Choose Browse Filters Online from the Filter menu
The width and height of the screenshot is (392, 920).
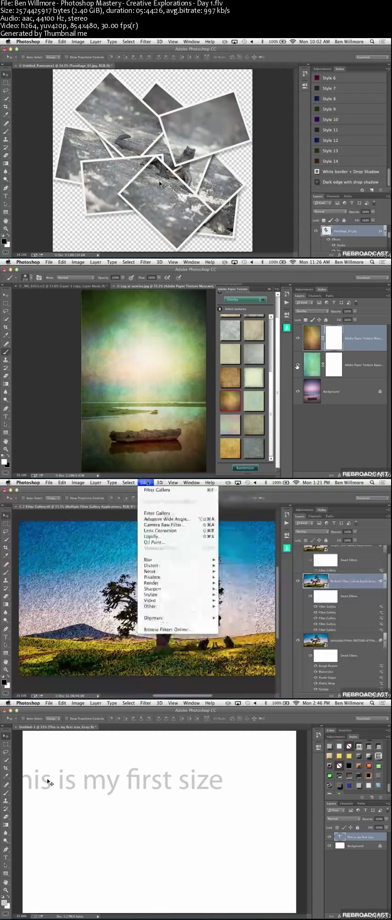pos(179,630)
